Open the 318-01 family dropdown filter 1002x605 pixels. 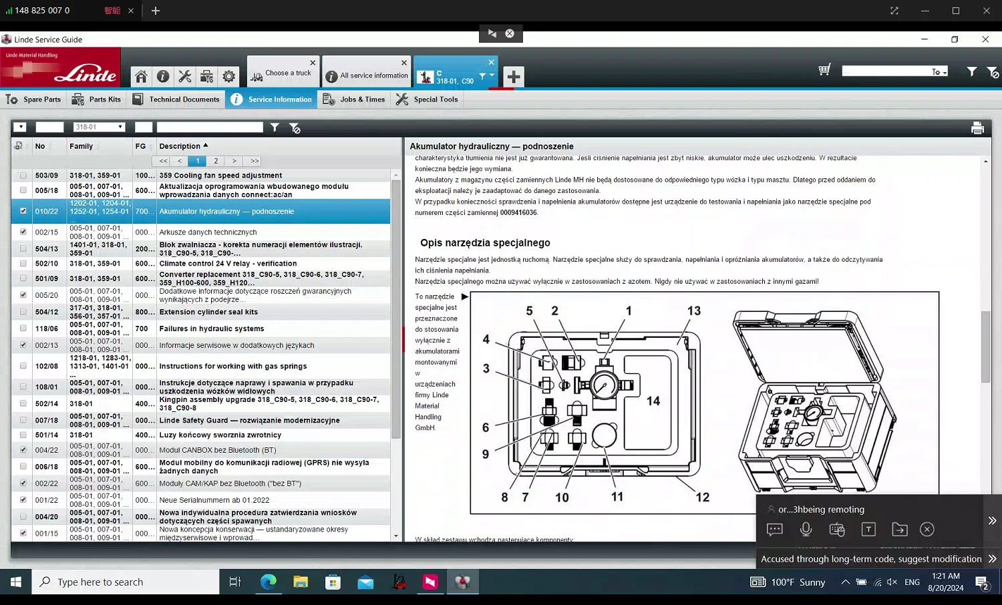(99, 127)
